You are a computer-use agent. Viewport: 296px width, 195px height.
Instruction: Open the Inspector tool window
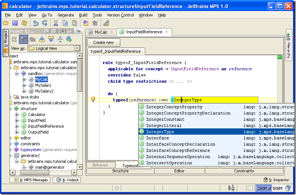[276, 180]
